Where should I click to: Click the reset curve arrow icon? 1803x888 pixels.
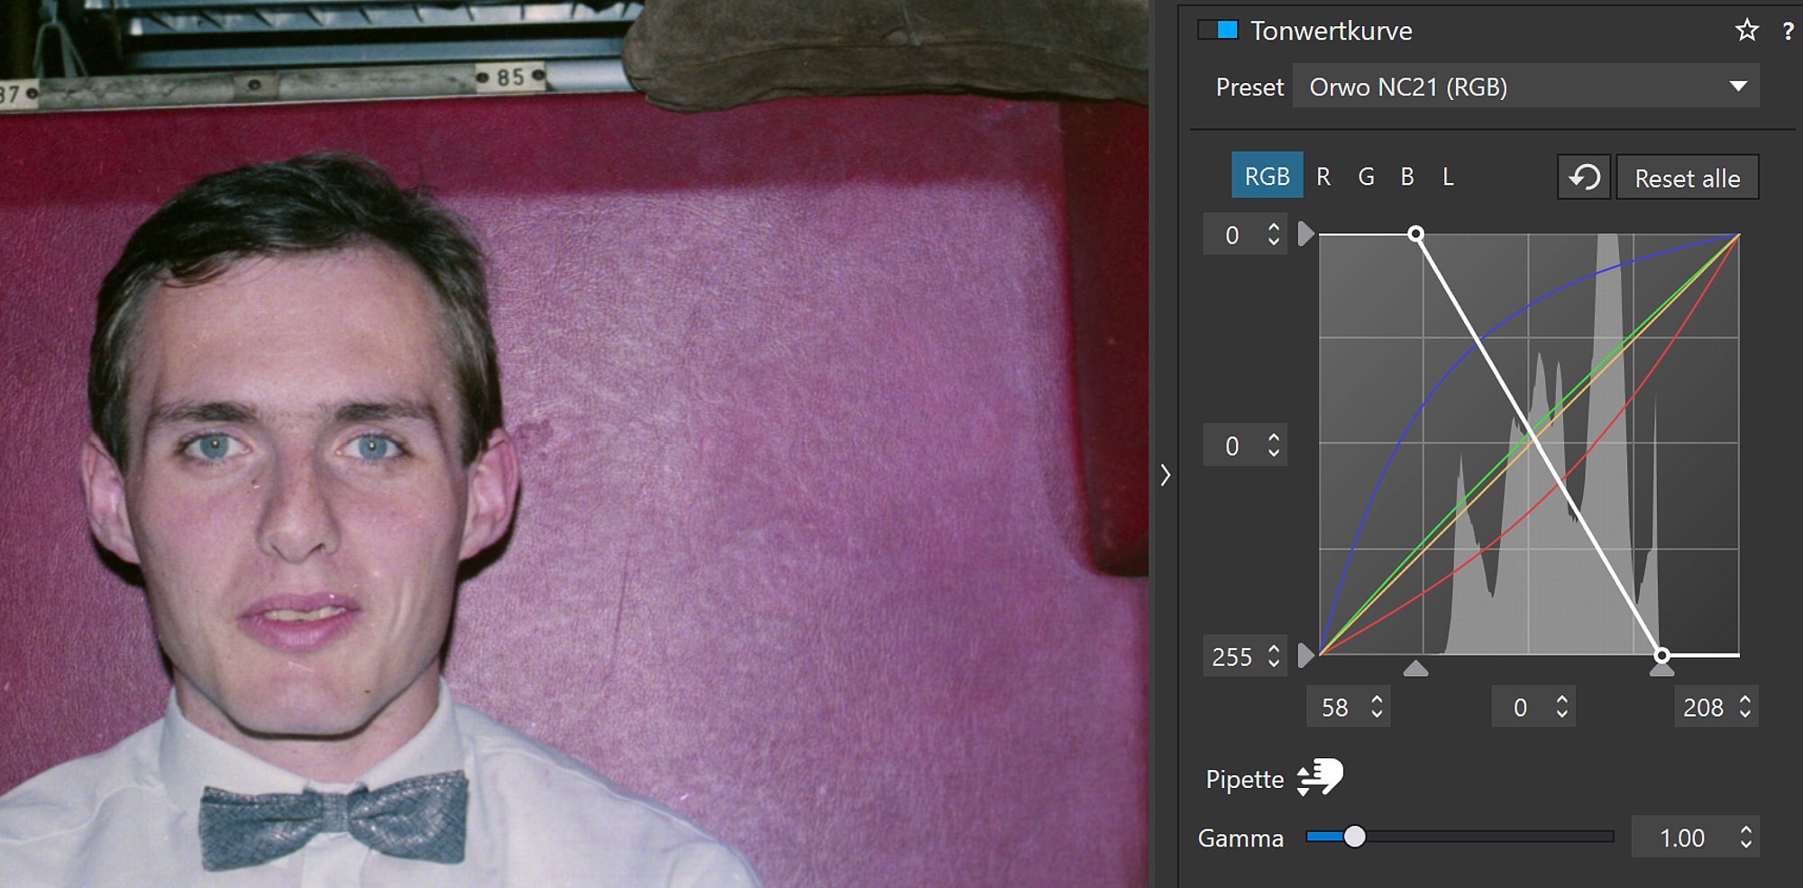pyautogui.click(x=1583, y=178)
